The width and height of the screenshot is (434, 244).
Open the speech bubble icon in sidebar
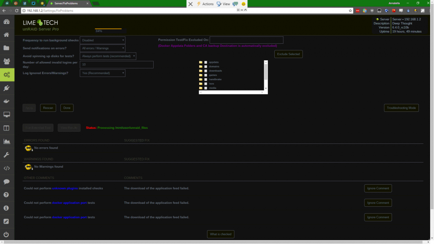tap(7, 181)
